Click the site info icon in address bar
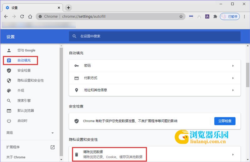Screen dimensions: 250x162 coord(40,17)
